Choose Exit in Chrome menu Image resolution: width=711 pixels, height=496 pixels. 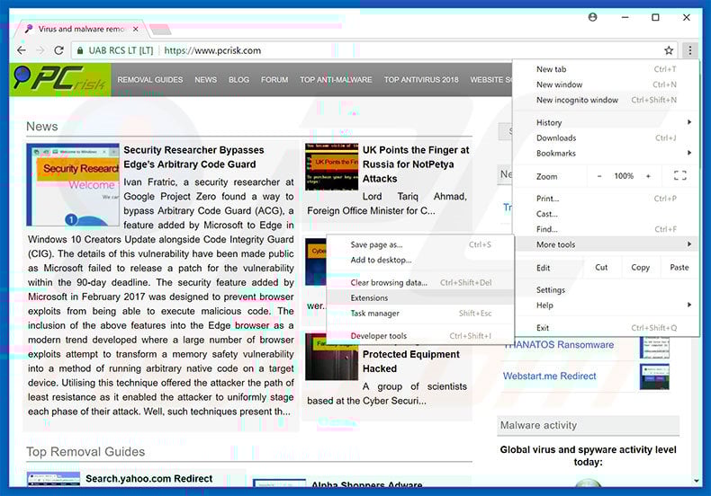pos(606,328)
